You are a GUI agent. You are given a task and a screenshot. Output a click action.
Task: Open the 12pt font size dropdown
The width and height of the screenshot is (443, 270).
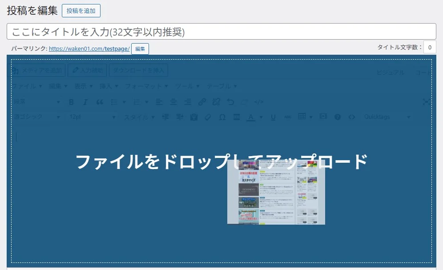pos(92,117)
